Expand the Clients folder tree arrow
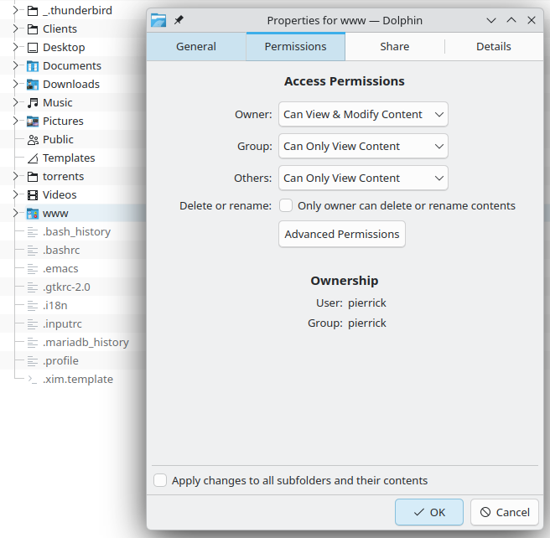The width and height of the screenshot is (550, 538). (15, 29)
